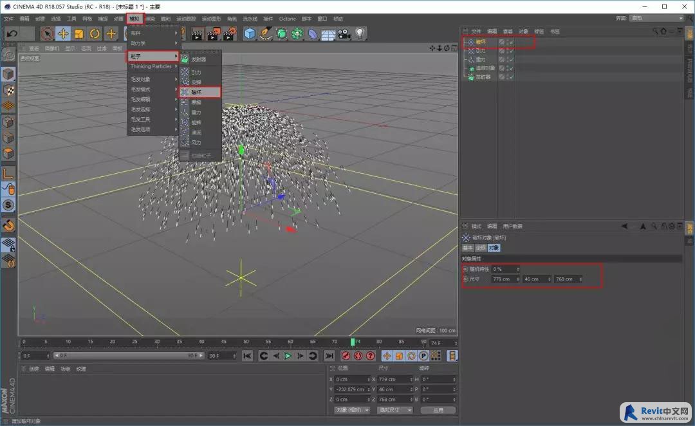Activate the Rotate tool
This screenshot has width=695, height=426.
click(x=95, y=33)
